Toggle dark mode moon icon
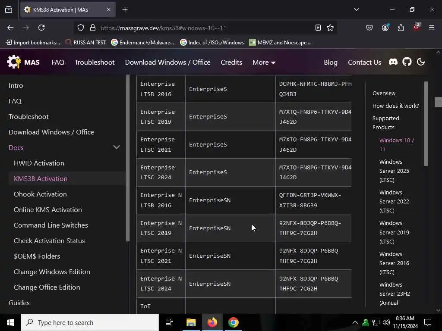The image size is (442, 331). (x=420, y=62)
